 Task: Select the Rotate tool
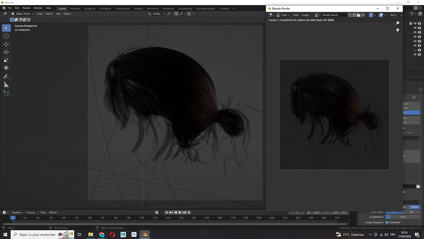coord(6,52)
